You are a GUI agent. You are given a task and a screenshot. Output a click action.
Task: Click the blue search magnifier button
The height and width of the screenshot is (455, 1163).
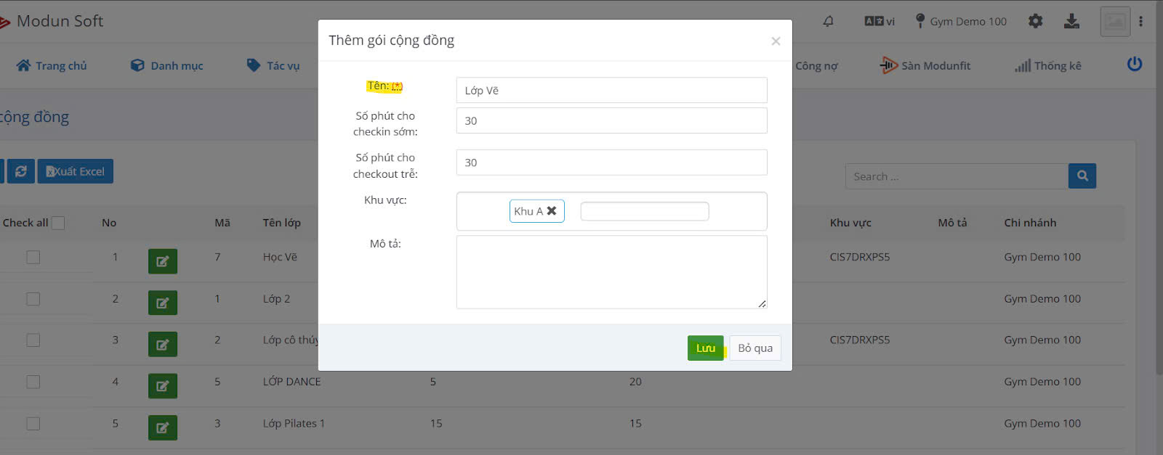(1082, 176)
